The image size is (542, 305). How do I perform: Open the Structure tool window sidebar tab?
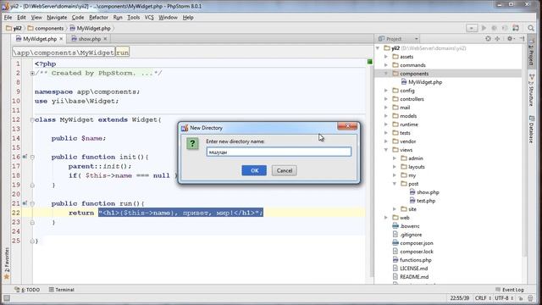click(532, 90)
